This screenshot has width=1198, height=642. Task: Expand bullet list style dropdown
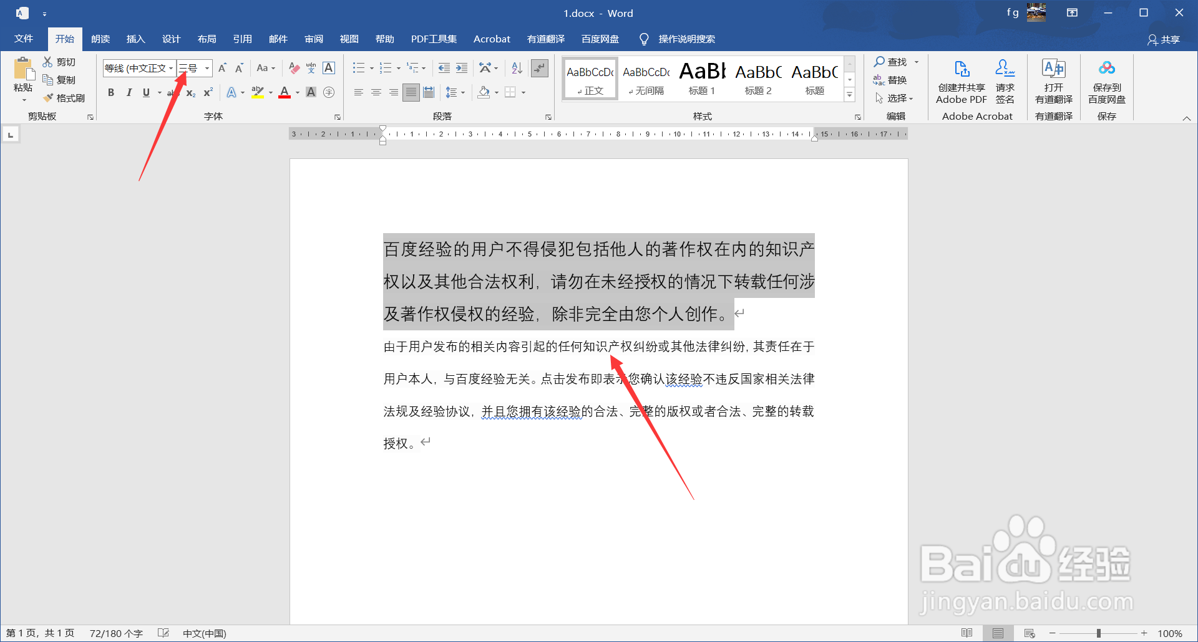pos(371,68)
